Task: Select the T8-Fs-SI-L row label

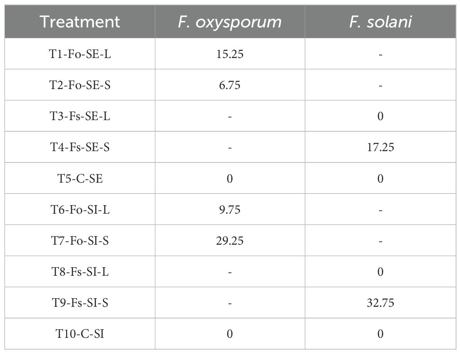Action: [80, 272]
